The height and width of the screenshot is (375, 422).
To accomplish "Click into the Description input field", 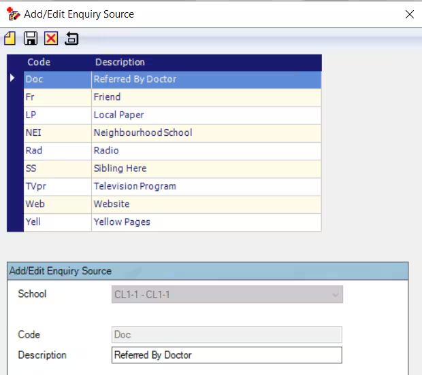I will tap(227, 355).
